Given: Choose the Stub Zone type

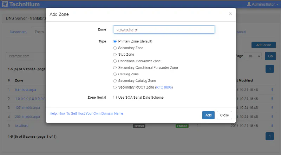Looking at the screenshot, I should (x=115, y=55).
